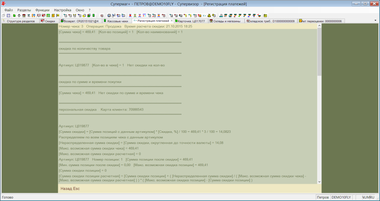Switch to the Акт переоценки: 0000000006 tab

321,21
